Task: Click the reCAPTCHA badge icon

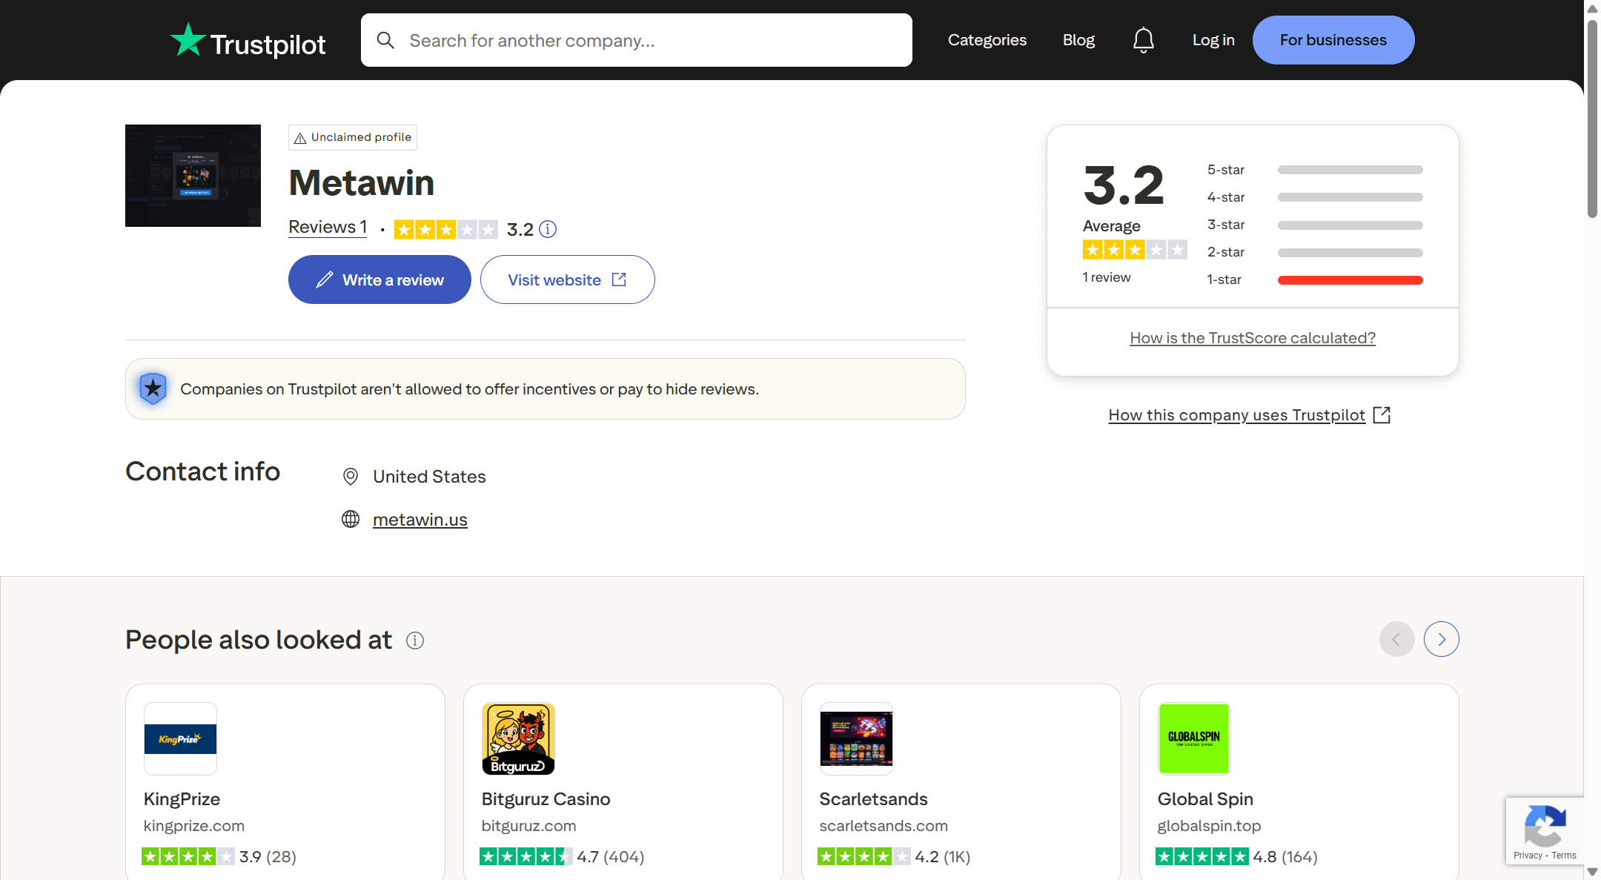Action: (x=1545, y=825)
